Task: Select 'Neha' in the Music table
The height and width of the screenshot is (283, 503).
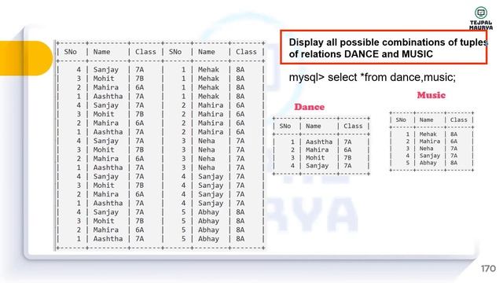Action: point(426,149)
